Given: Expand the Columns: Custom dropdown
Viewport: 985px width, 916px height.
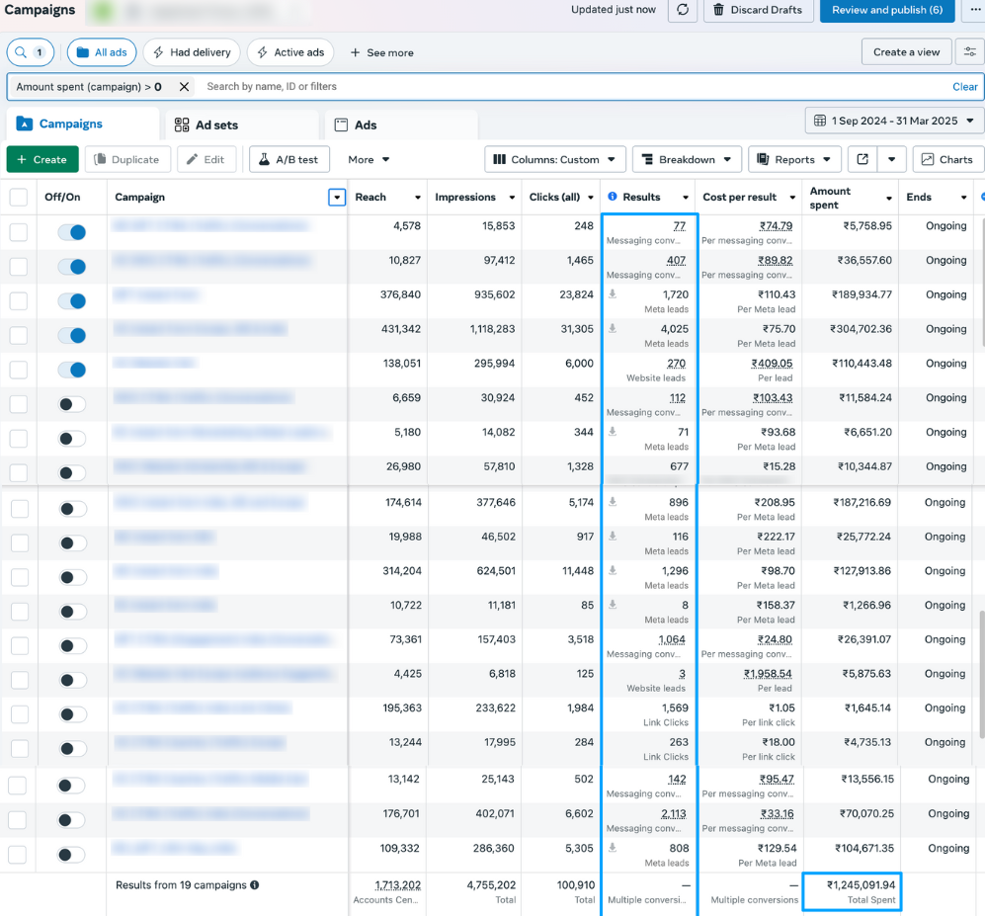Looking at the screenshot, I should 555,159.
